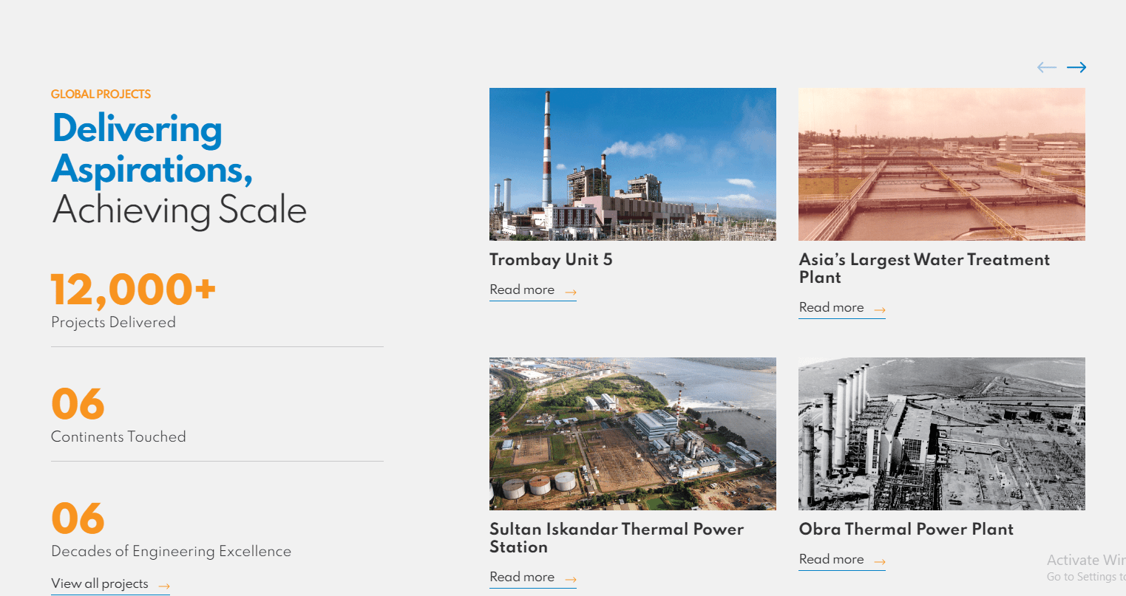This screenshot has width=1126, height=596.
Task: Open the View all projects link
Action: (110, 584)
